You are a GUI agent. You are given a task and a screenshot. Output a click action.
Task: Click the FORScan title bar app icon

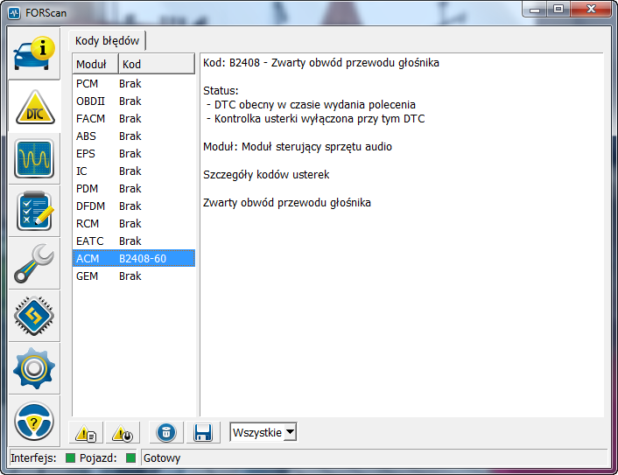14,13
